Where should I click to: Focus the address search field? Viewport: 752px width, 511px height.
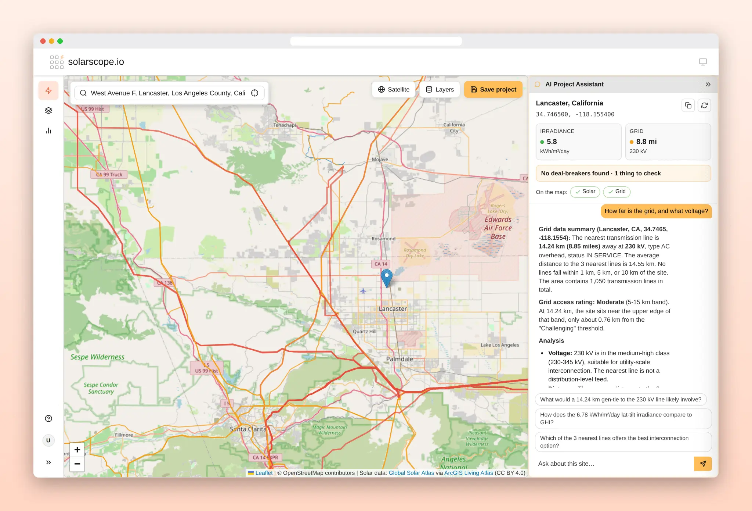pyautogui.click(x=169, y=93)
